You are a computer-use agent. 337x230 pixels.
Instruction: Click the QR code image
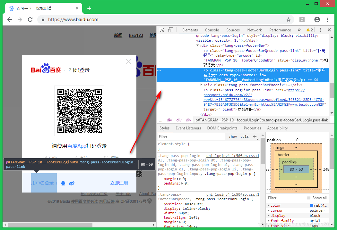[79, 111]
